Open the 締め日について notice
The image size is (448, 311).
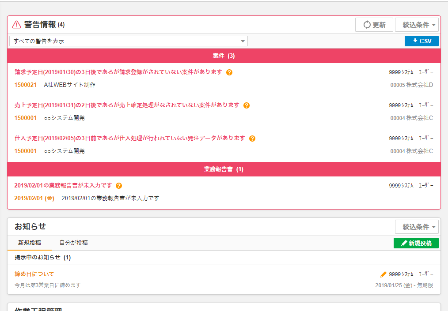click(x=34, y=274)
